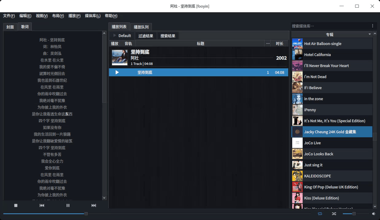The height and width of the screenshot is (220, 380).
Task: Click the album list scrollbar thumb
Action: click(x=375, y=137)
